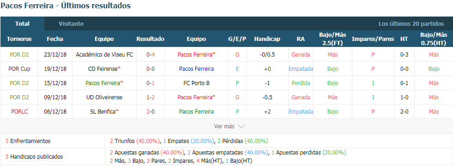Select UD Oliveirense team link

104,97
